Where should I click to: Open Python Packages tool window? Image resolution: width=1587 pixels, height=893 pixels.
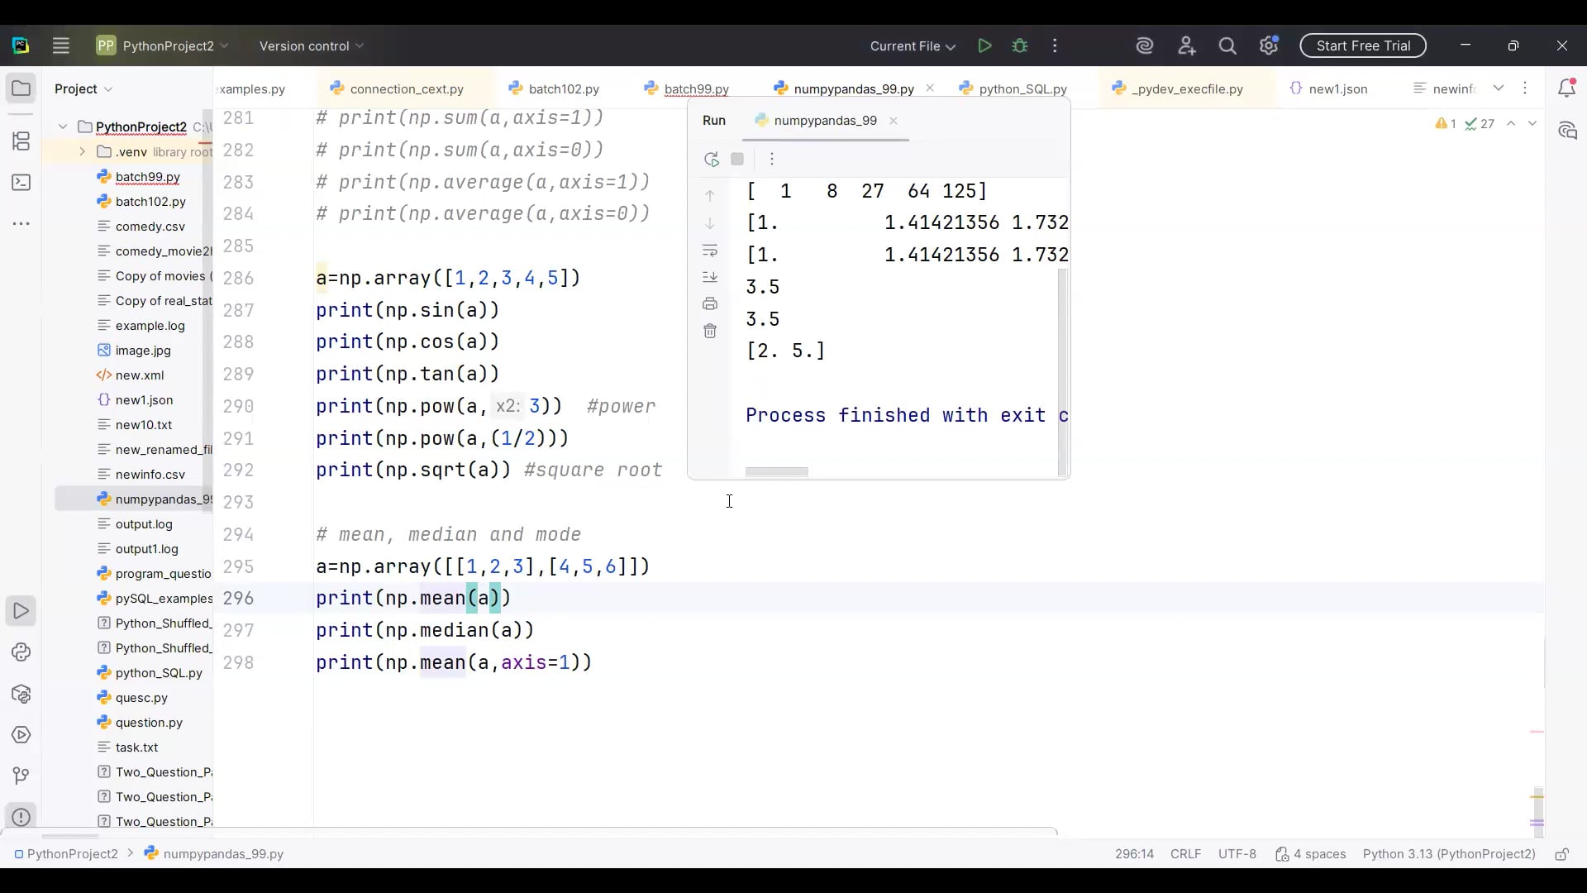tap(21, 694)
